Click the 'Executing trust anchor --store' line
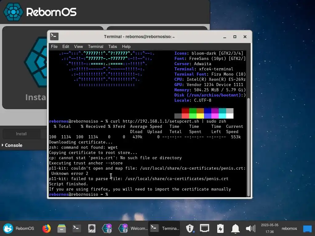315x236 pixels. click(x=86, y=163)
